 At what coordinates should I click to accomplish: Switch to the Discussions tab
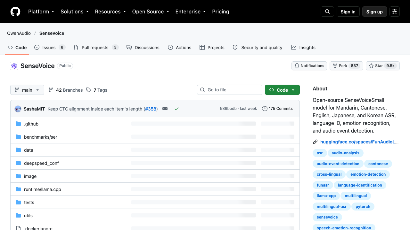143,48
